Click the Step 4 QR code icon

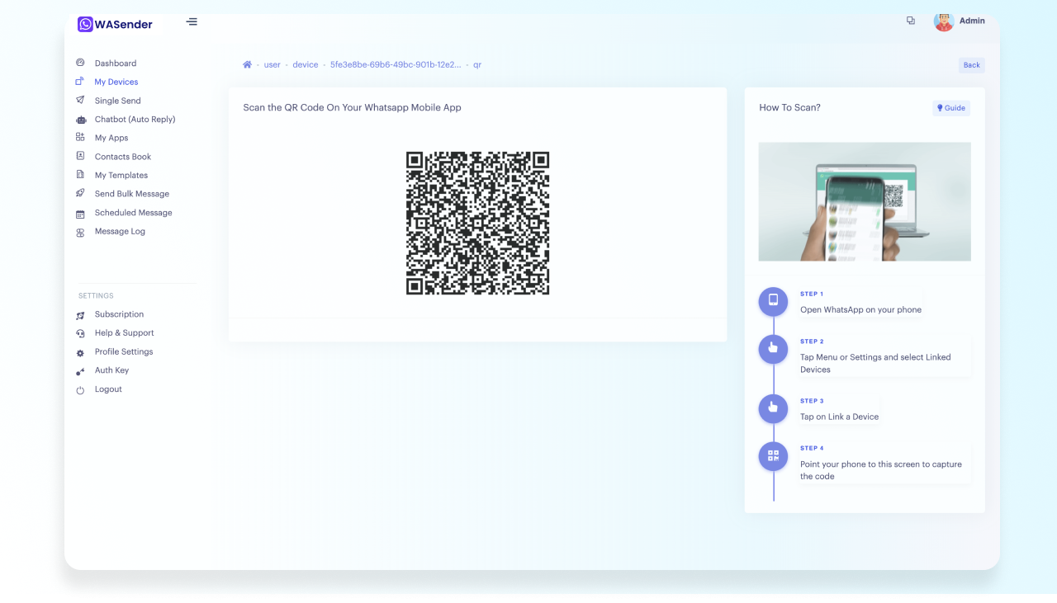click(773, 455)
